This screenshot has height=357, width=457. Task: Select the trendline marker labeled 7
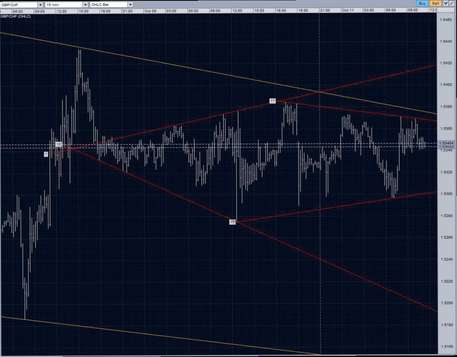coord(46,154)
